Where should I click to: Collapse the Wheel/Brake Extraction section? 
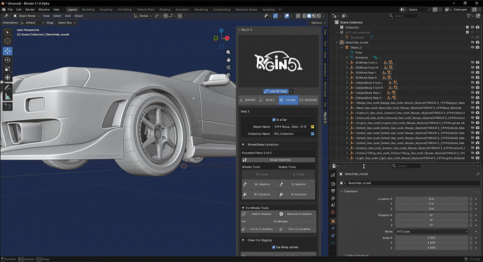pyautogui.click(x=243, y=144)
